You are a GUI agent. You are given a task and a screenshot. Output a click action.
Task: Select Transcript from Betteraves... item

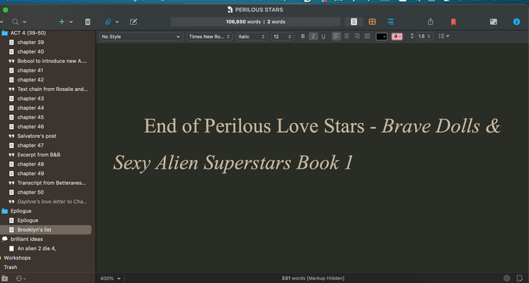pos(51,183)
